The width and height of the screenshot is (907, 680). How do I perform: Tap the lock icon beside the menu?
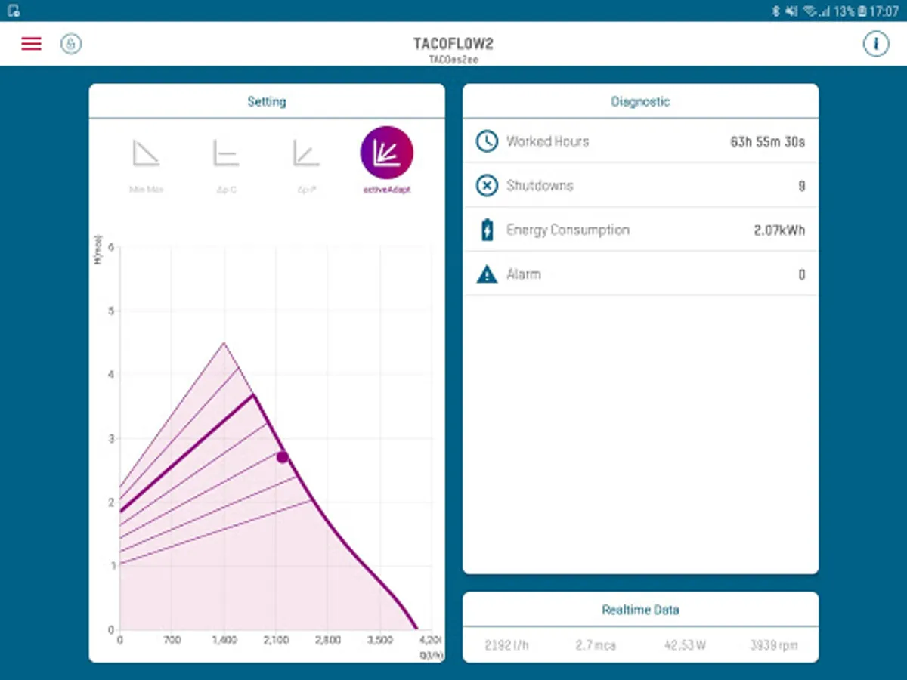coord(71,44)
